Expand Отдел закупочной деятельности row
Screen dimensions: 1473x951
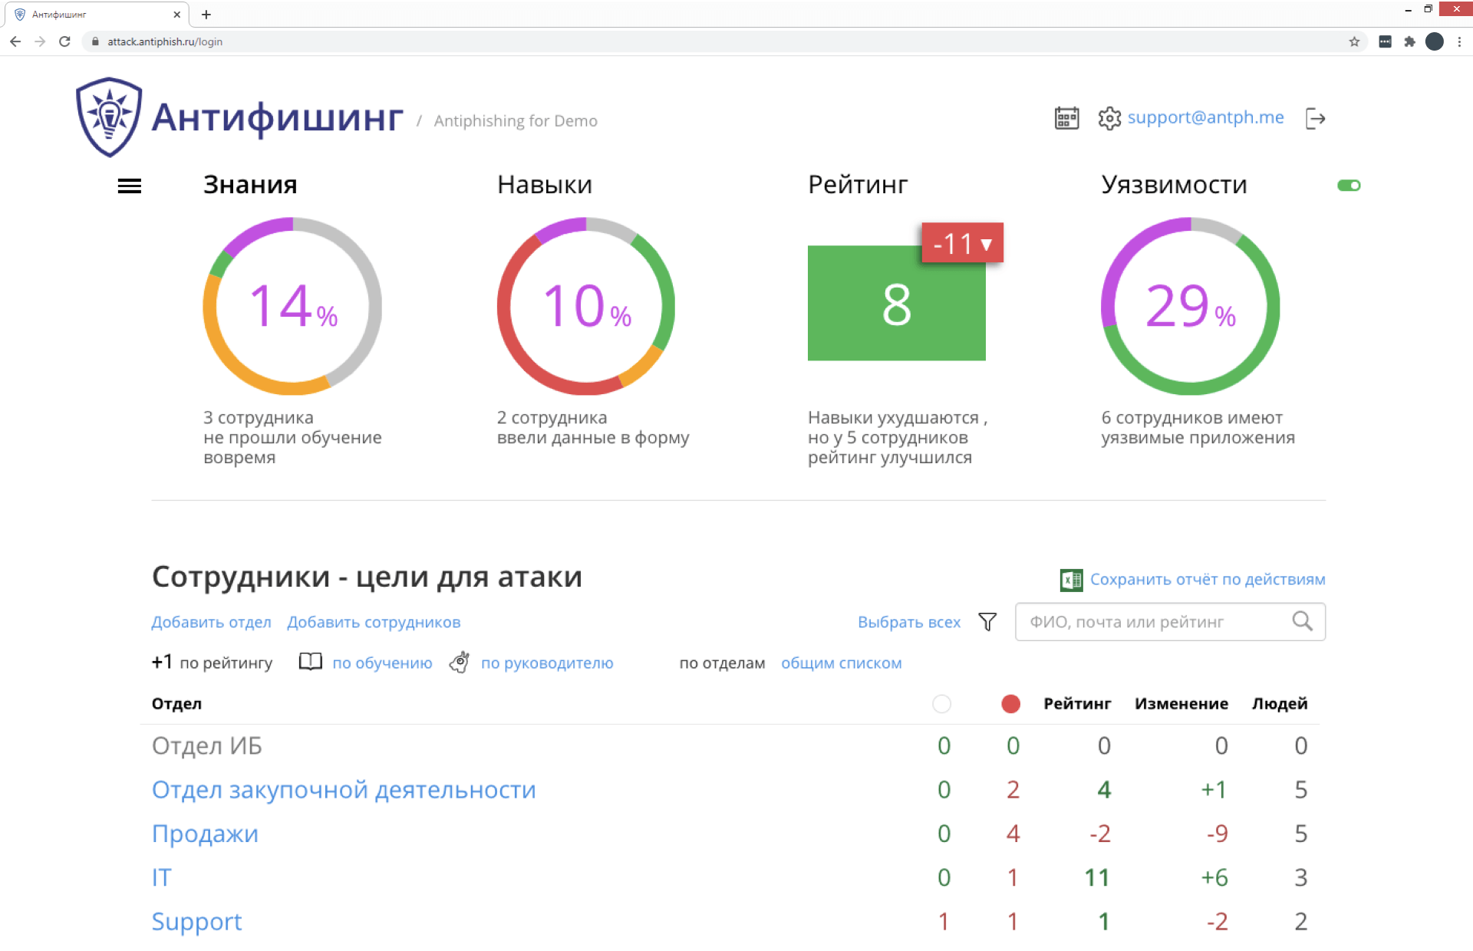[343, 790]
